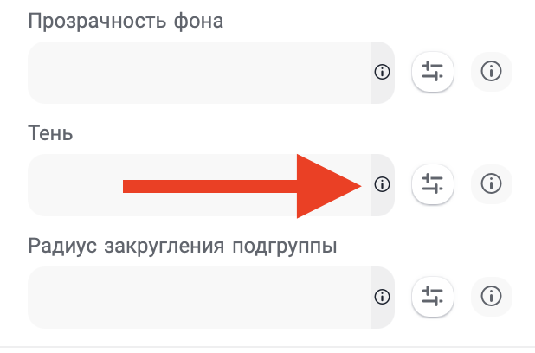The height and width of the screenshot is (353, 535).
Task: Click the Радиус закругления подгруппы label text
Action: (x=183, y=246)
